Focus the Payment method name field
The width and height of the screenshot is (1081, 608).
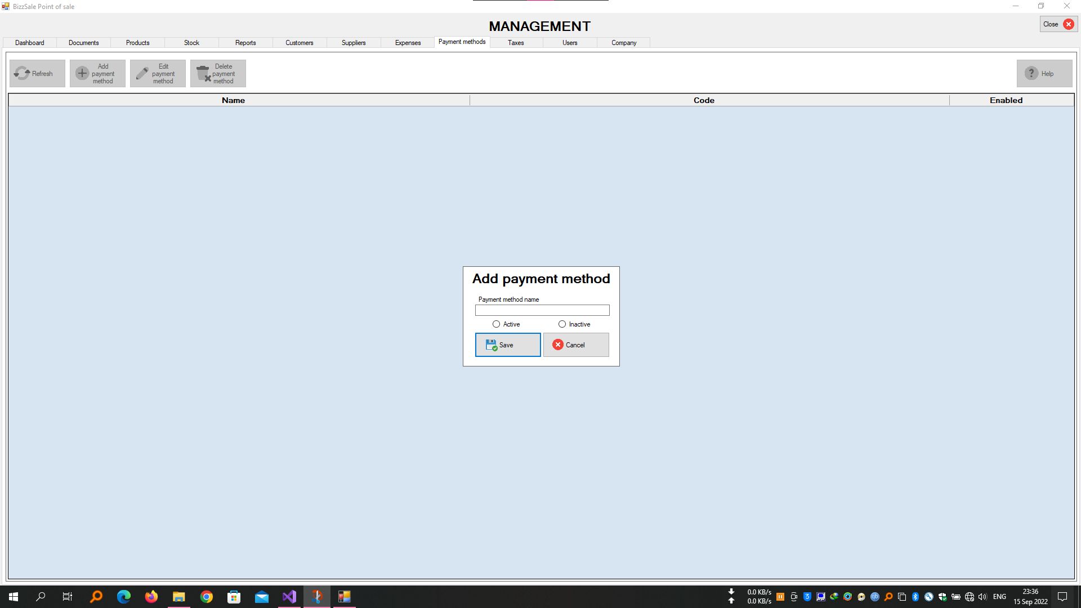pos(542,310)
